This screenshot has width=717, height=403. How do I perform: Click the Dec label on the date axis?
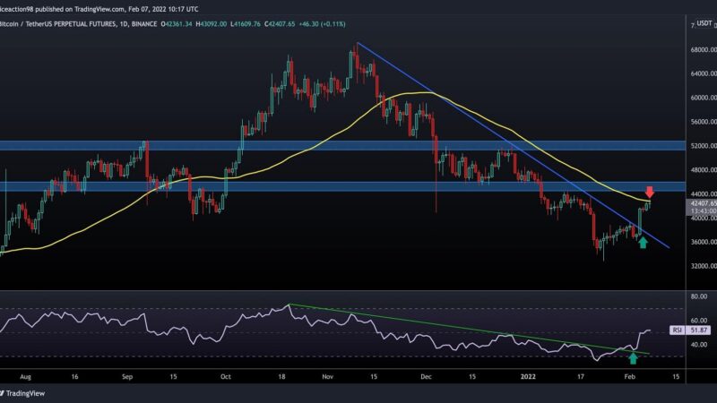(426, 377)
